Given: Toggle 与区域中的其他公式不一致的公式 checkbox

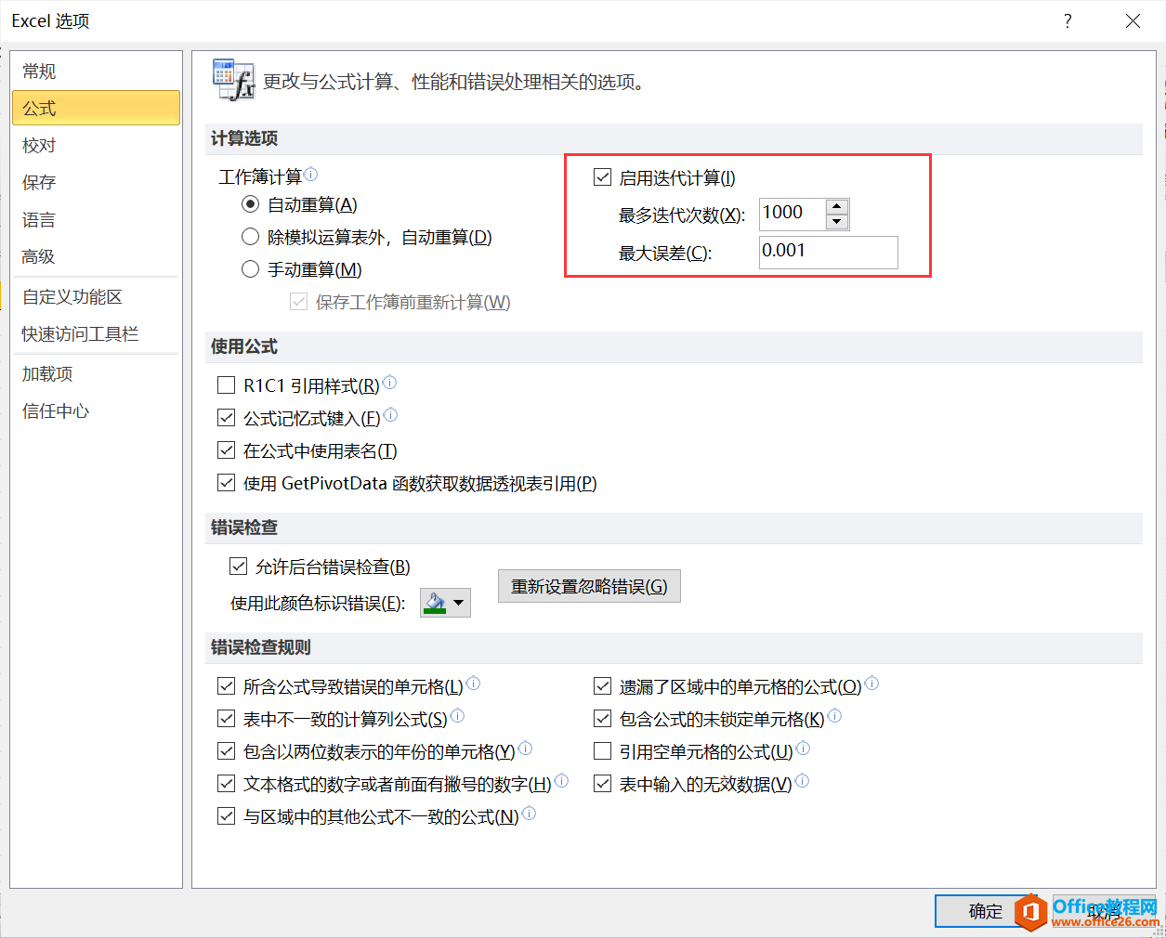Looking at the screenshot, I should click(226, 816).
